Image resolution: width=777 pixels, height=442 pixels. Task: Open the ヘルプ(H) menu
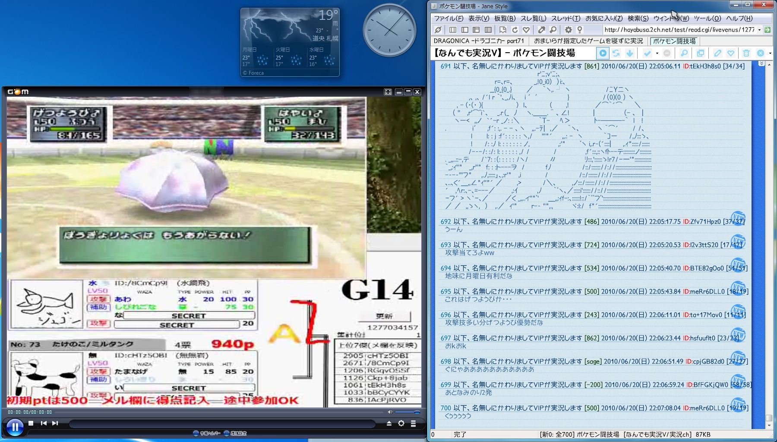(x=739, y=18)
